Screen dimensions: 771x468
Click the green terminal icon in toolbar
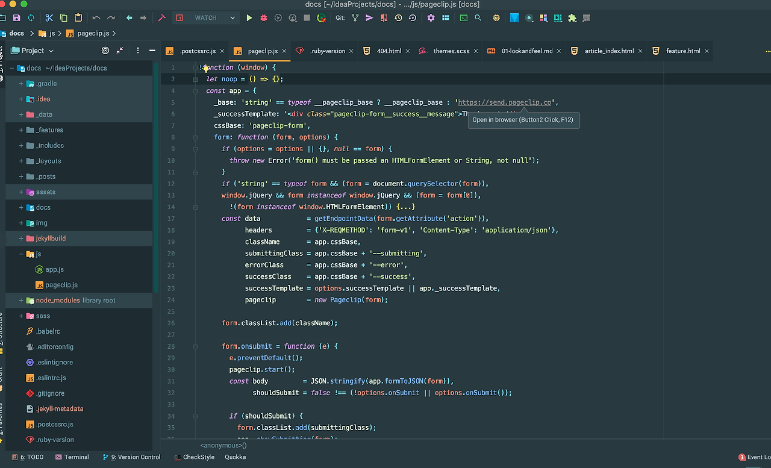pyautogui.click(x=463, y=18)
